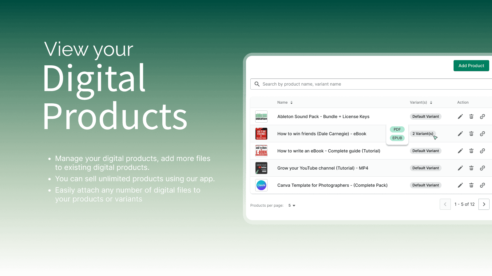Image resolution: width=492 pixels, height=276 pixels.
Task: Edit the Ableton Sound Pack product
Action: (x=460, y=117)
